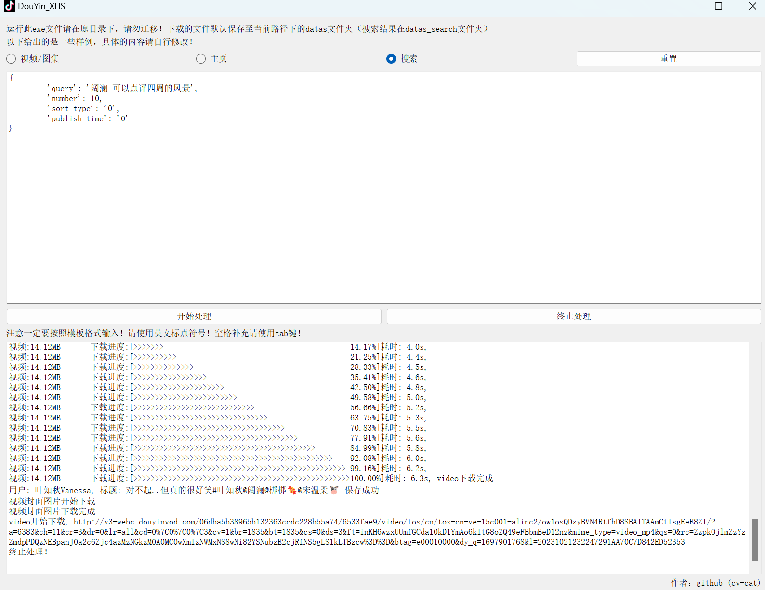The width and height of the screenshot is (765, 590).
Task: Click the final 终止处理! log line
Action: 28,552
